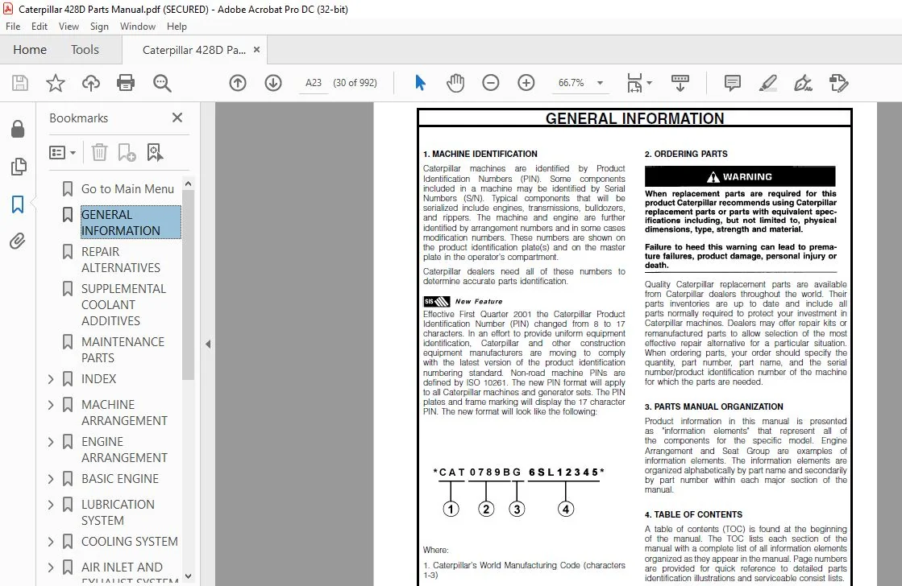The image size is (902, 586).
Task: Open the Window menu
Action: pyautogui.click(x=138, y=27)
